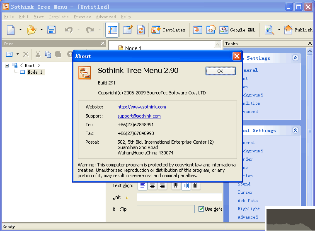This screenshot has width=315, height=231.
Task: Click inside the Link input field
Action: tap(179, 197)
